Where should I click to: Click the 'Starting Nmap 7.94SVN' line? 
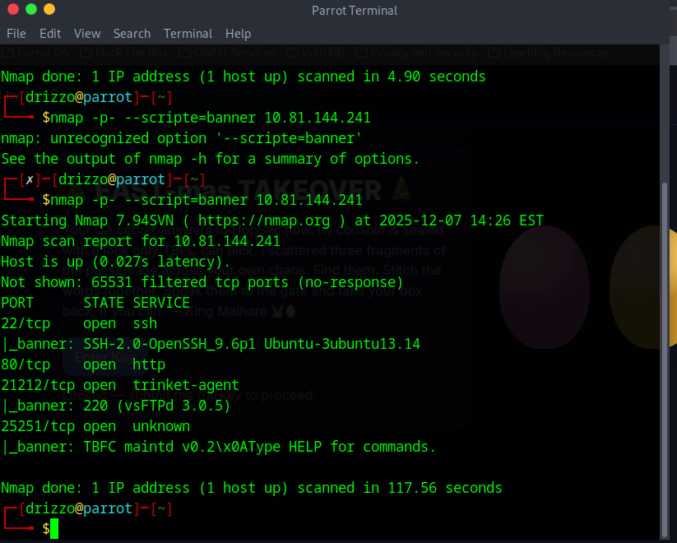click(x=272, y=220)
